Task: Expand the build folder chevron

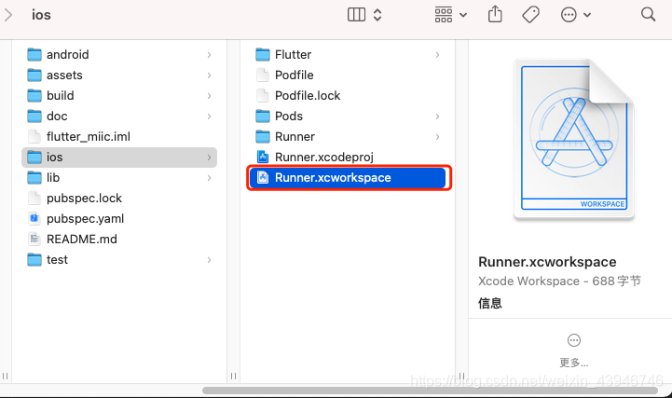Action: click(209, 95)
